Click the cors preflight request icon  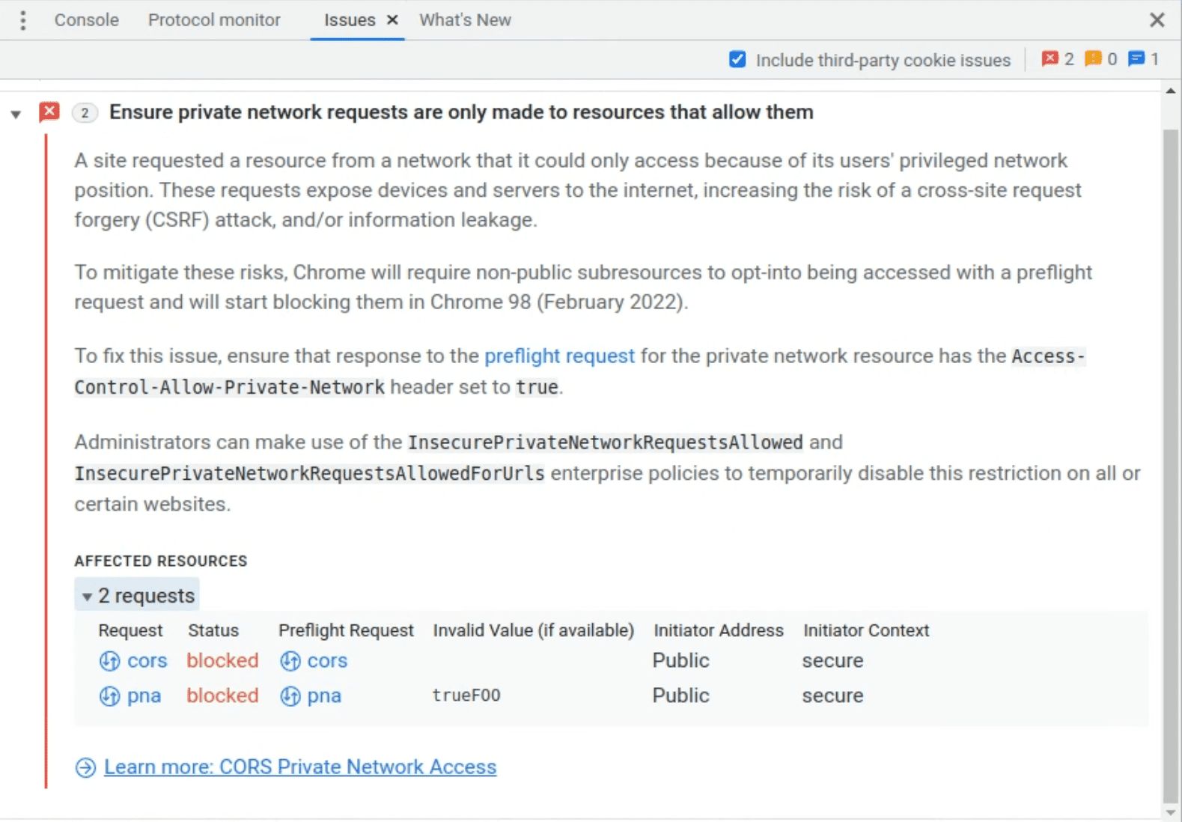pos(290,661)
